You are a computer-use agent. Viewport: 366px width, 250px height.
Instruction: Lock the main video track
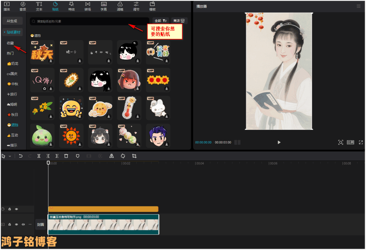[10, 224]
